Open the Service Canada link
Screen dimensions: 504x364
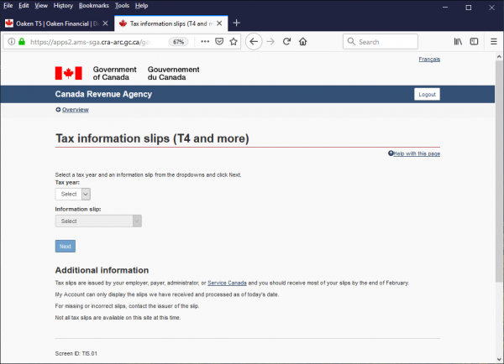click(229, 283)
